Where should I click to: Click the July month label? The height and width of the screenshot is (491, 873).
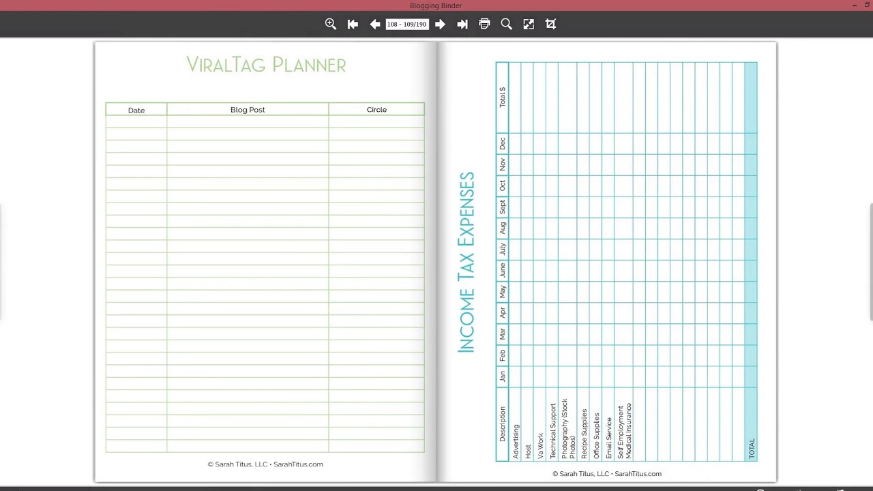502,249
